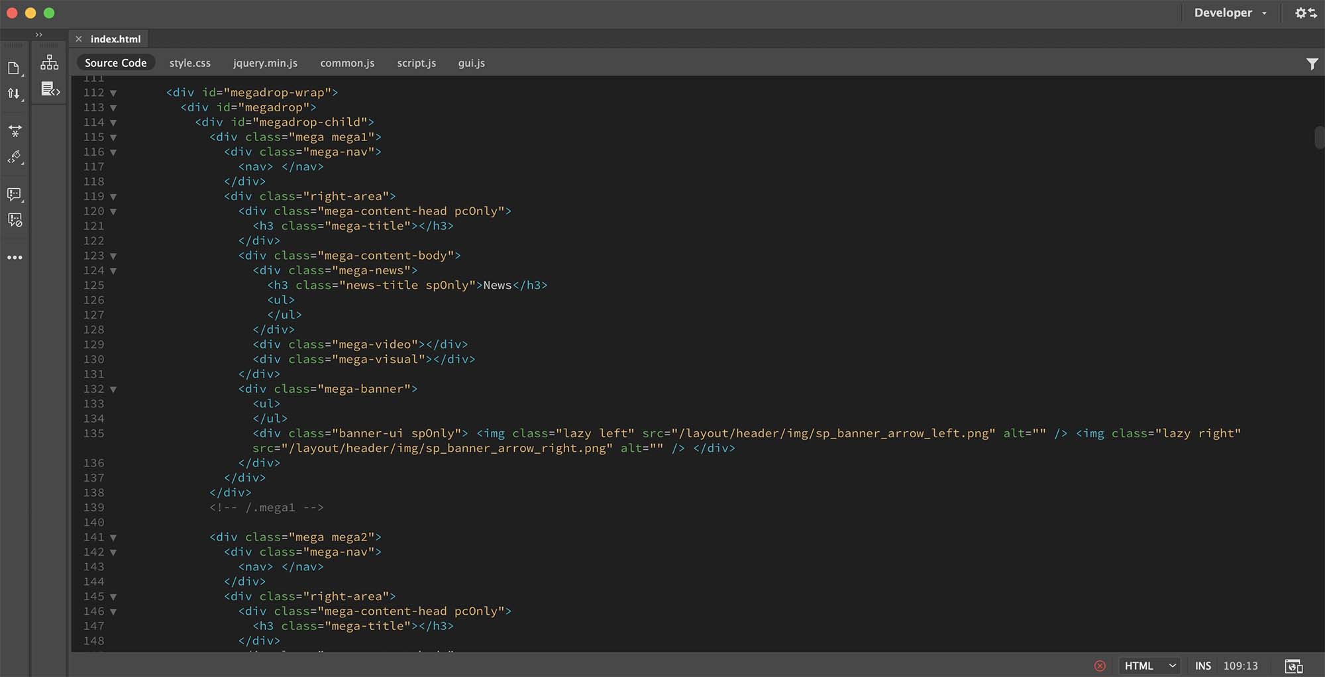
Task: Close the index.html tab with X
Action: pos(78,39)
